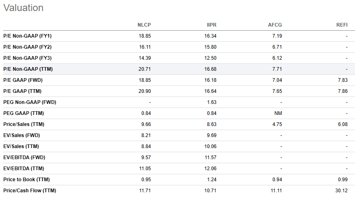The height and width of the screenshot is (198, 355).
Task: Click the Valuation section heading
Action: pos(23,8)
